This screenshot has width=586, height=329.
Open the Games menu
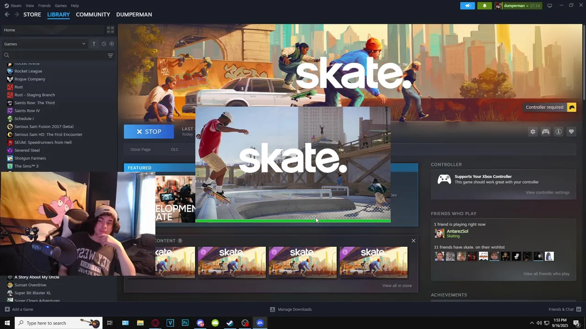pos(61,5)
